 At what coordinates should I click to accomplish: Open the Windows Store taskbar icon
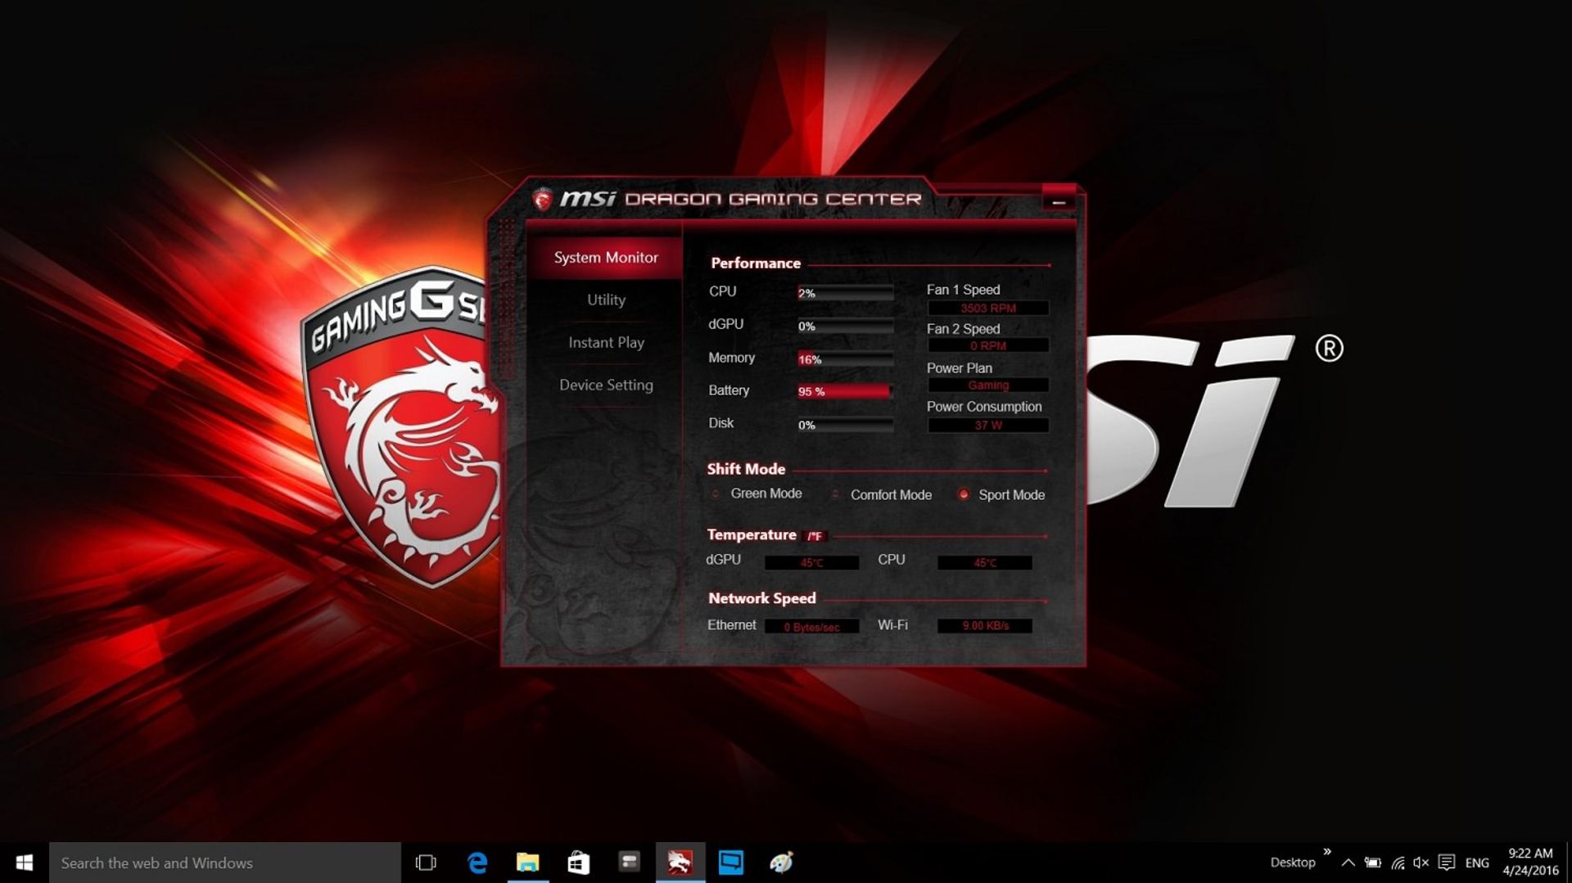579,863
